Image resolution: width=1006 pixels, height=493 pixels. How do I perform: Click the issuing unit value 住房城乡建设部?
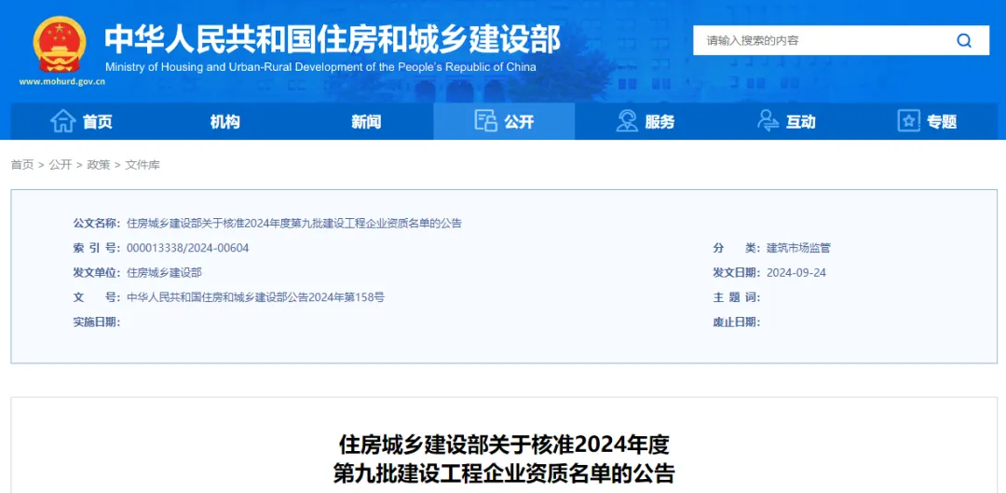tap(164, 273)
